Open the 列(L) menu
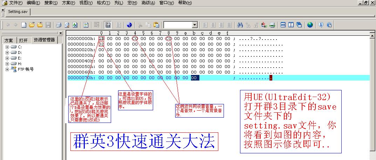 coord(119,3)
